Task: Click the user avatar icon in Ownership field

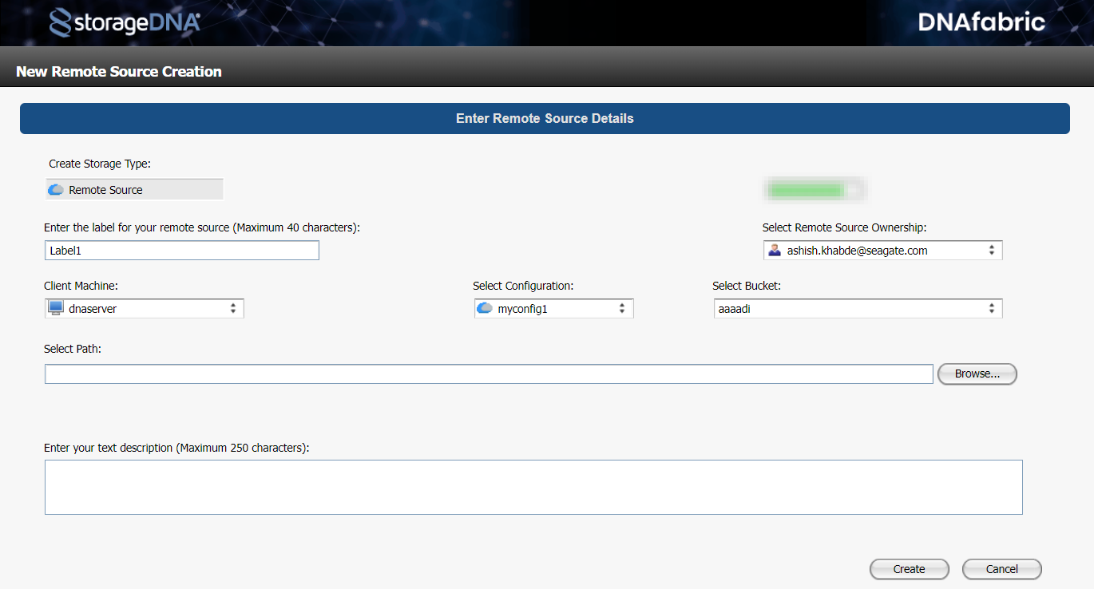Action: [x=774, y=251]
